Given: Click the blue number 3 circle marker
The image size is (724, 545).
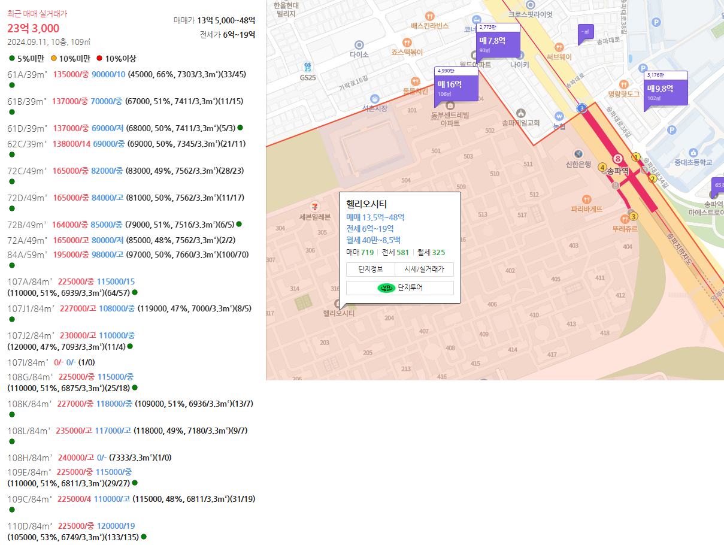Looking at the screenshot, I should click(581, 108).
